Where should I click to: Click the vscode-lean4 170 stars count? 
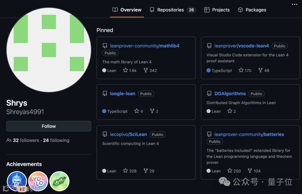coord(245,70)
